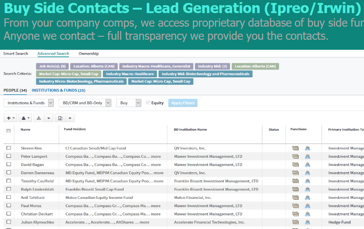Click the Excel export icon
364x229 pixels.
tap(60, 118)
